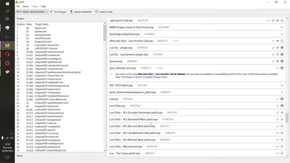This screenshot has width=290, height=163.
Task: Open Windows Start menu in taskbar
Action: [x=7, y=4]
